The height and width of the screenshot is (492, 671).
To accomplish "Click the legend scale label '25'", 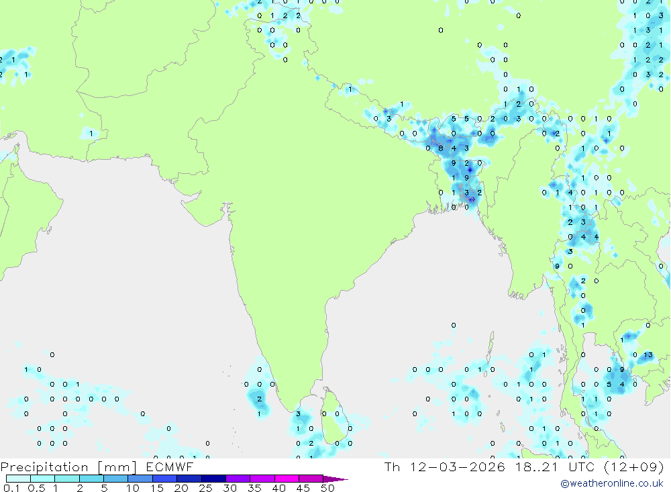I will [206, 488].
